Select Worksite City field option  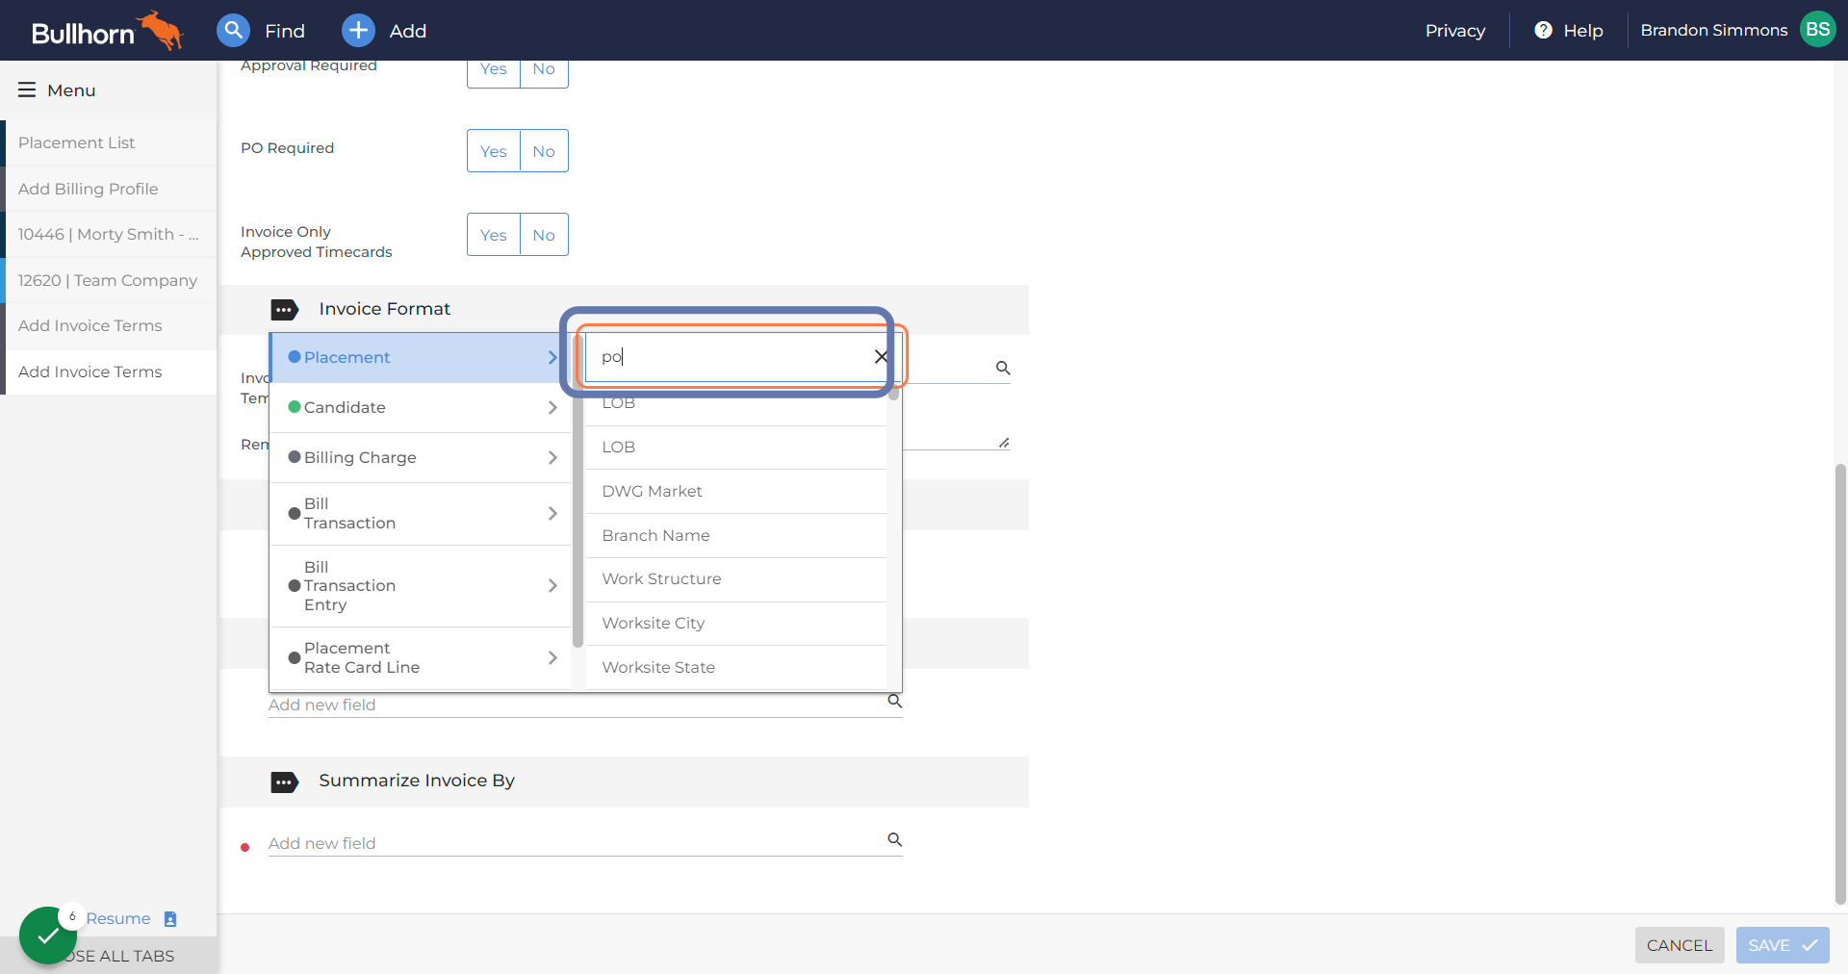pyautogui.click(x=736, y=623)
